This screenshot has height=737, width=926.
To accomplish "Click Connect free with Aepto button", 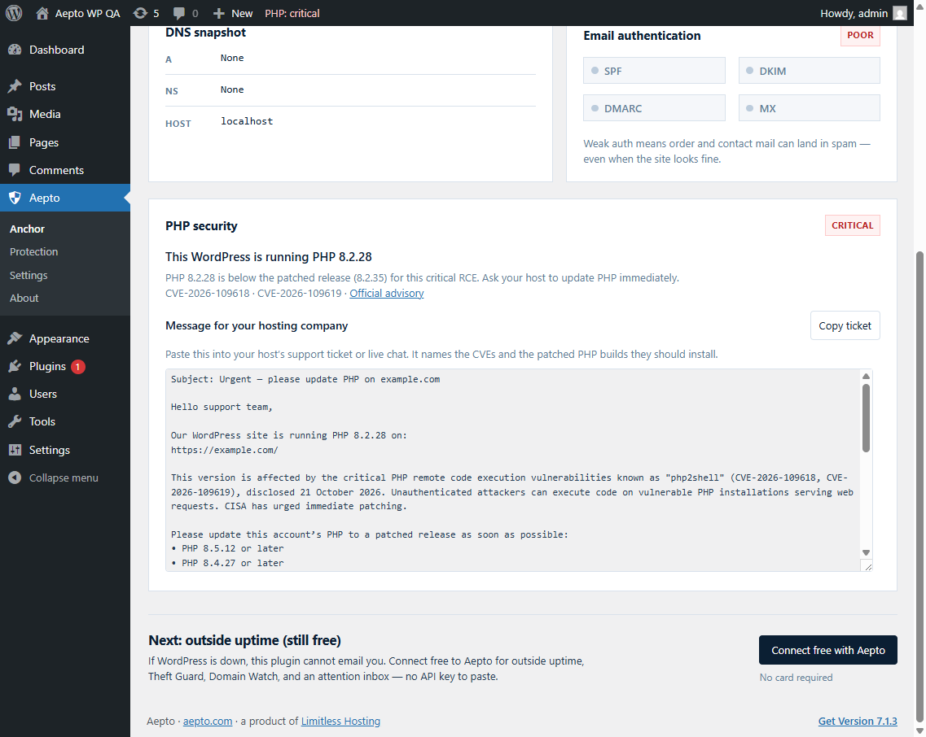I will pos(828,650).
